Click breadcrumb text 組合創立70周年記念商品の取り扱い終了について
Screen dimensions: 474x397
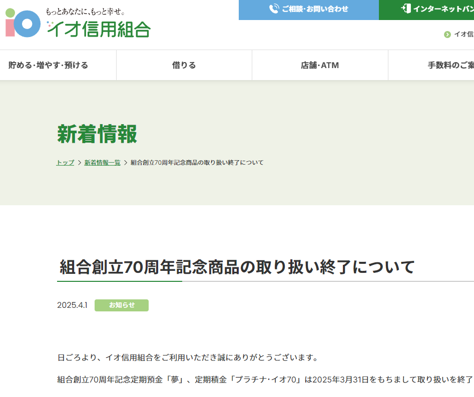pos(197,163)
